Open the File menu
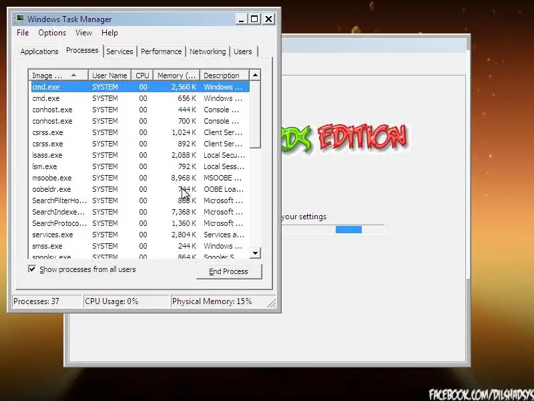Viewport: 534px width, 401px height. (23, 33)
